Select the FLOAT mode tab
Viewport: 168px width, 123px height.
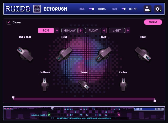tap(93, 30)
